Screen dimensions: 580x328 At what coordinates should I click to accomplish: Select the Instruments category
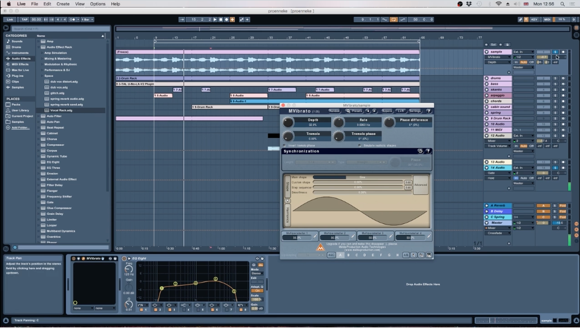click(19, 53)
